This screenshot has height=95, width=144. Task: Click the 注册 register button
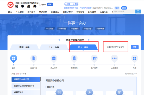tap(124, 8)
